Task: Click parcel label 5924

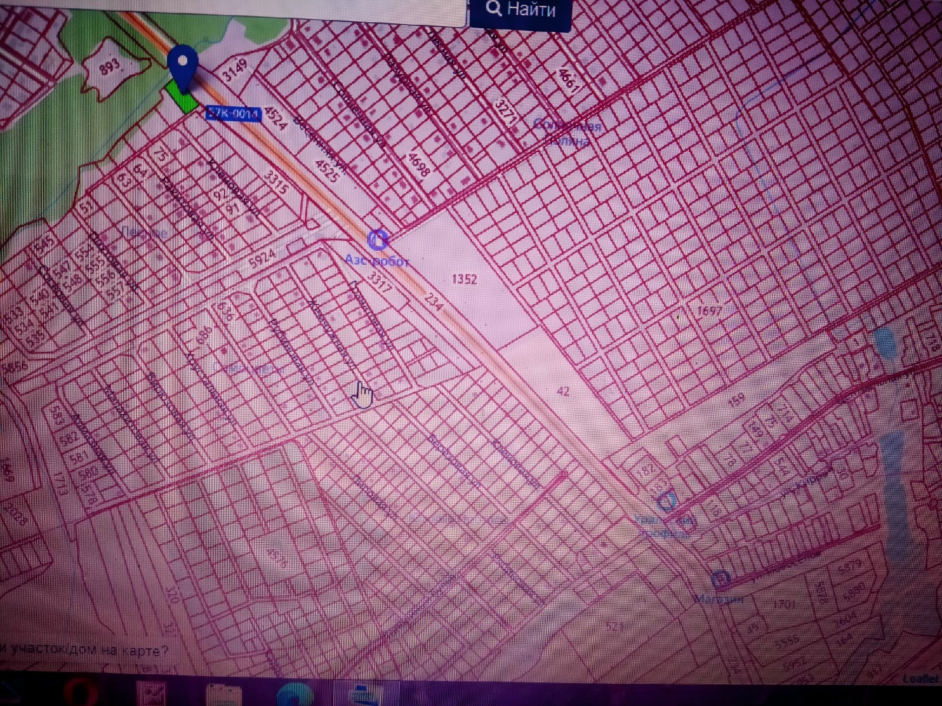Action: 261,258
